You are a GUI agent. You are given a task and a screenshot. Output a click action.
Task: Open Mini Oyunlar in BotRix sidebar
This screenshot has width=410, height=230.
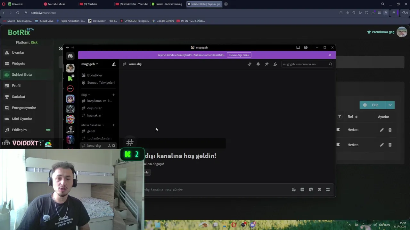tap(26, 119)
